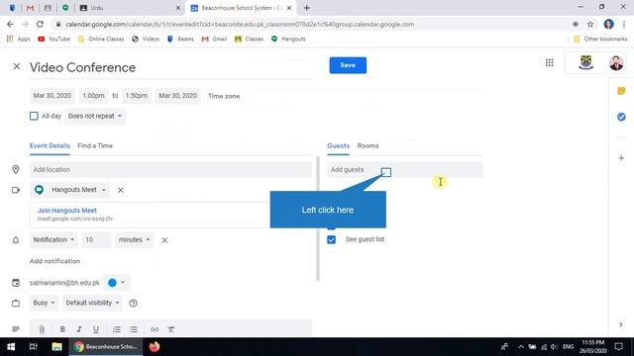Image resolution: width=634 pixels, height=356 pixels.
Task: Open the 1:50pm end time field
Action: click(137, 96)
